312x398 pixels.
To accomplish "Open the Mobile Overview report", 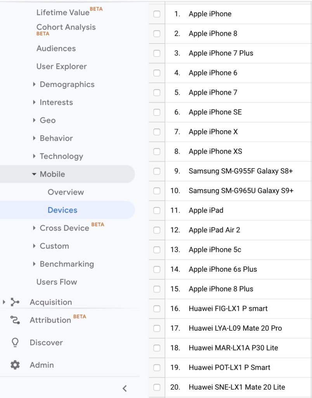I will coord(66,192).
